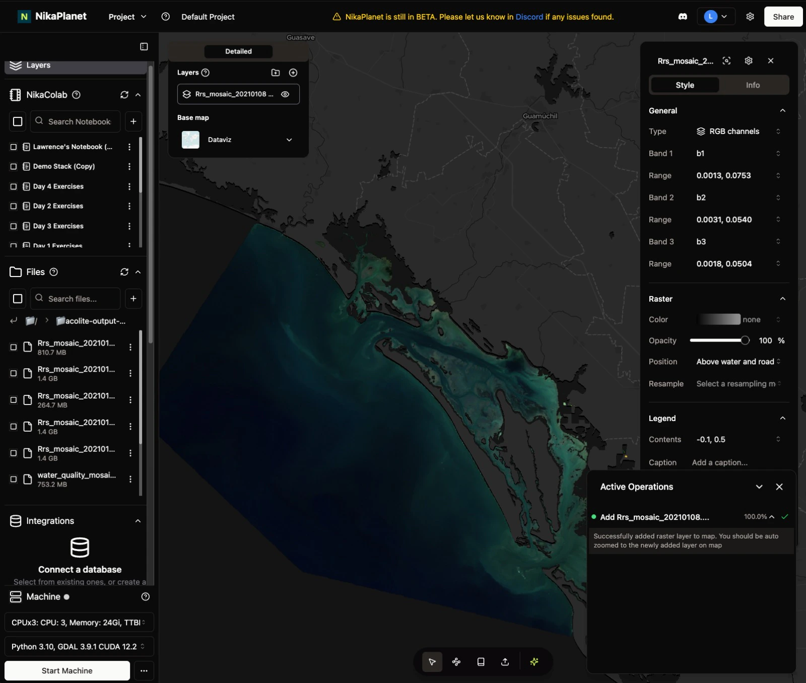Image resolution: width=806 pixels, height=683 pixels.
Task: Open the machine size CPUx3 selector
Action: (x=79, y=623)
